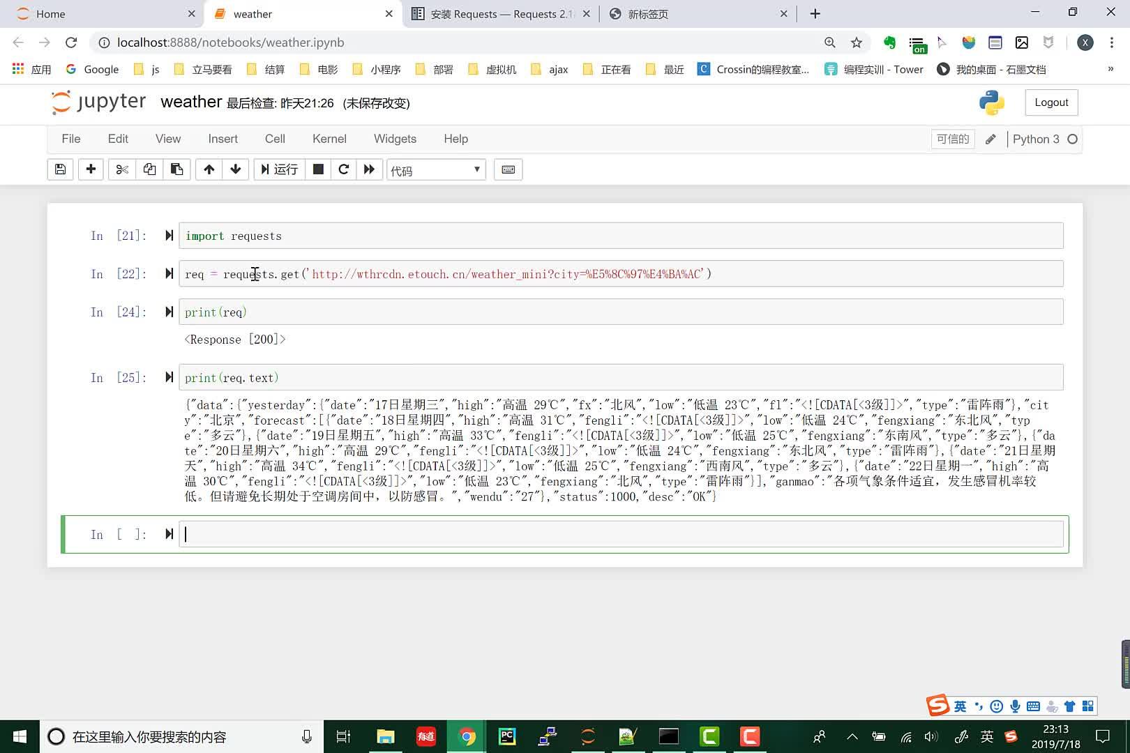Open the volume control in system tray
The width and height of the screenshot is (1130, 753).
click(x=931, y=736)
